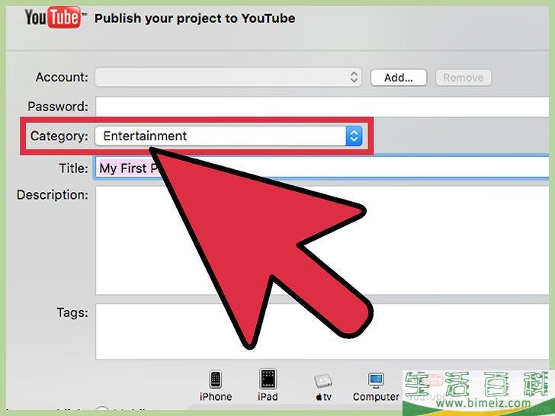Click the 'Password:' label

58,107
